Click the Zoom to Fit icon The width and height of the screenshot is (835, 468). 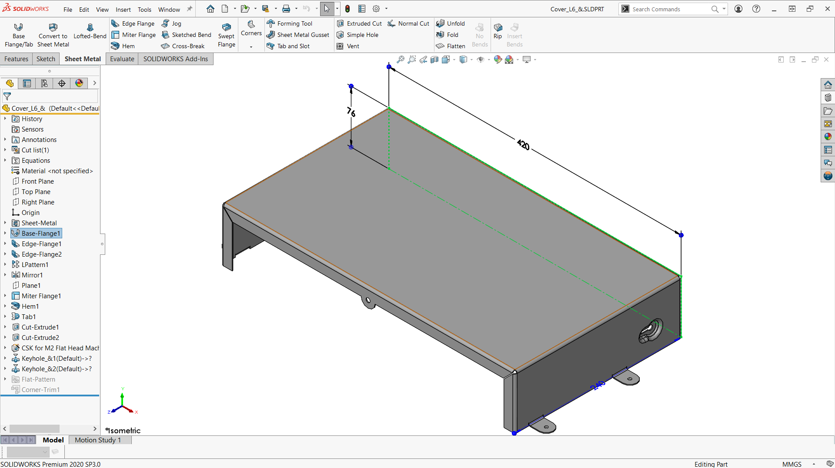[x=401, y=59]
